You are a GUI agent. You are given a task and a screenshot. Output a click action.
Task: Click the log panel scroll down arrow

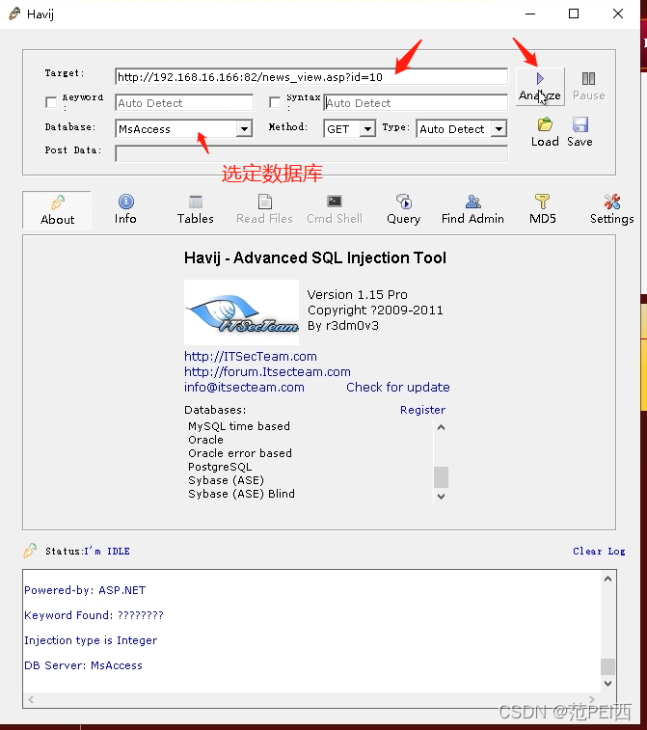pos(607,683)
